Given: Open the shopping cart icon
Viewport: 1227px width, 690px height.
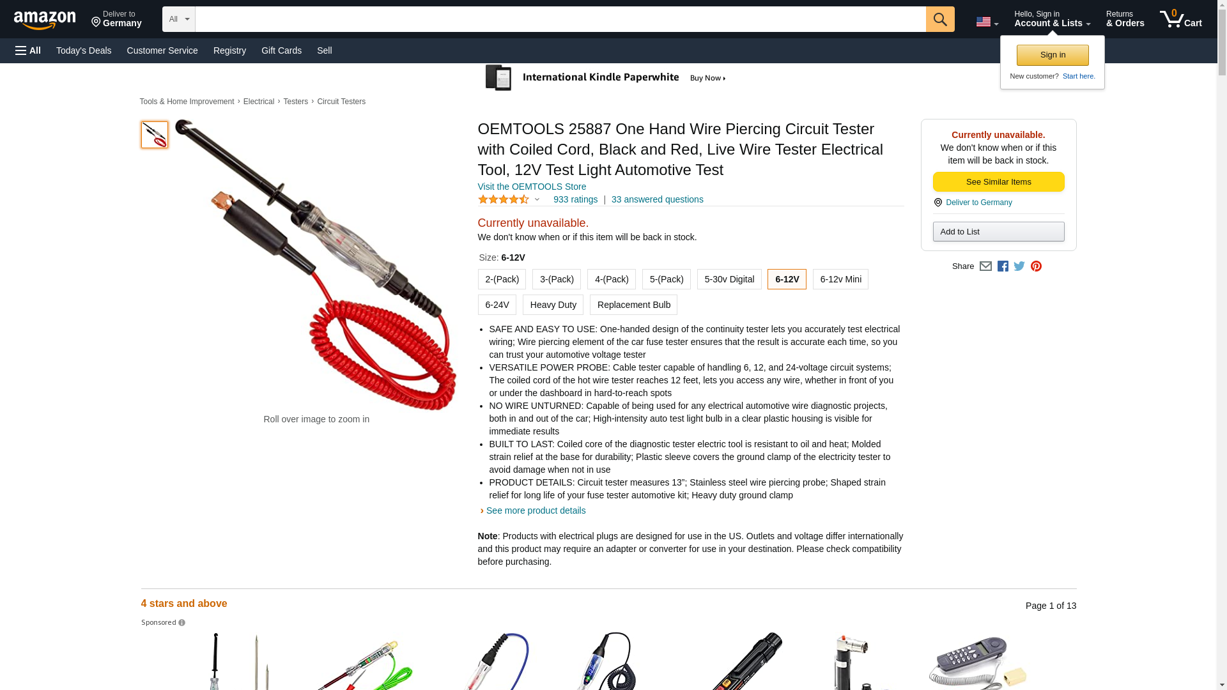Looking at the screenshot, I should pyautogui.click(x=1180, y=19).
